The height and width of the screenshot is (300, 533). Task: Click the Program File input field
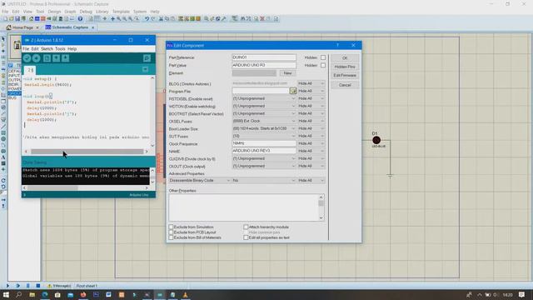tap(261, 91)
